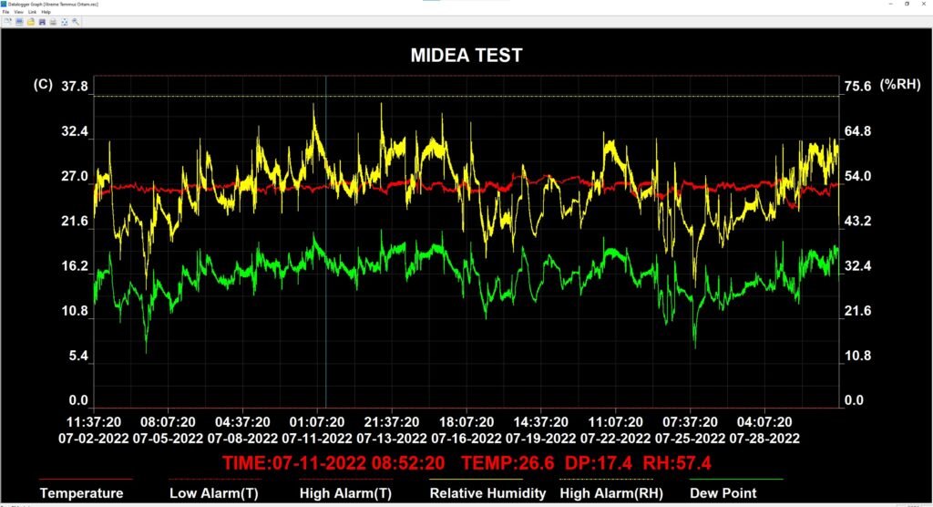933x507 pixels.
Task: Click the (%RH) humidity axis unit label
Action: pyautogui.click(x=900, y=84)
